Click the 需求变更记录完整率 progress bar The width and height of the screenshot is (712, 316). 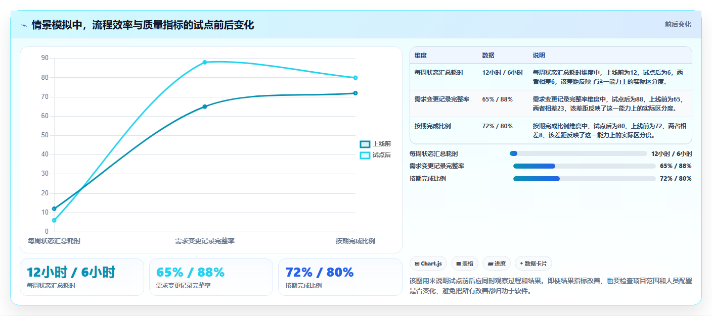click(584, 166)
